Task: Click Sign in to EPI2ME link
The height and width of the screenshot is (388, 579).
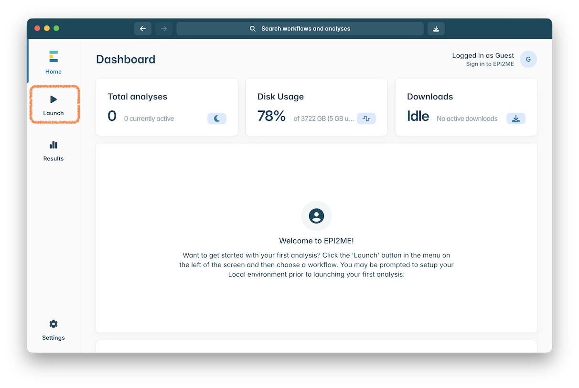Action: coord(490,64)
